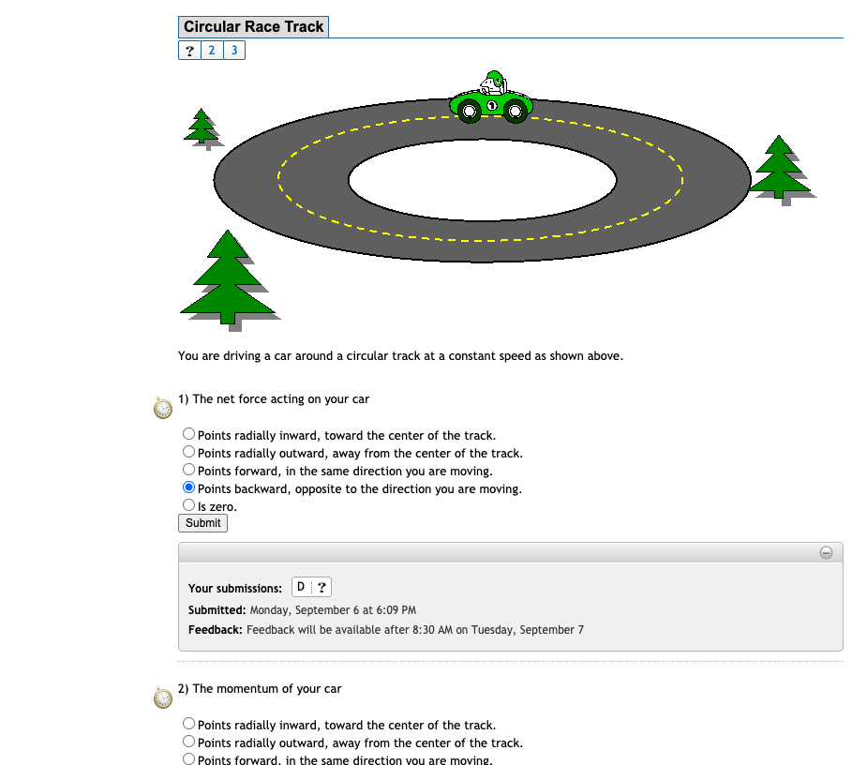The width and height of the screenshot is (867, 765).
Task: Click the stopwatch icon beside question 2
Action: click(x=161, y=697)
